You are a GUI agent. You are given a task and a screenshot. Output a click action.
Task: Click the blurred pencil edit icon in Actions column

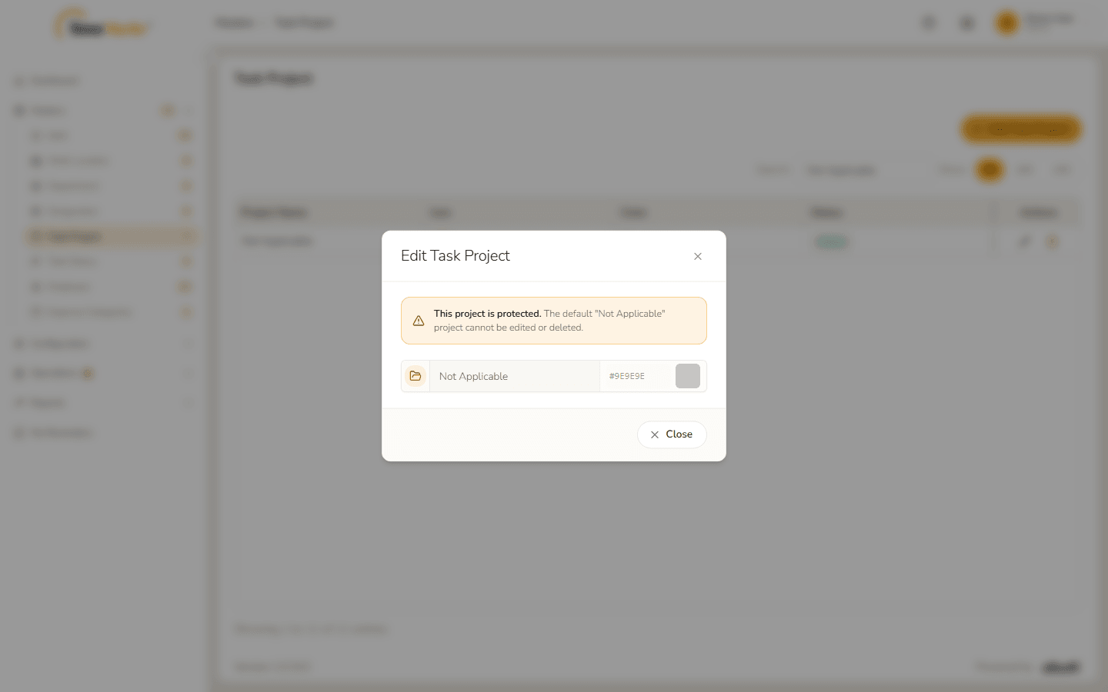tap(1024, 241)
